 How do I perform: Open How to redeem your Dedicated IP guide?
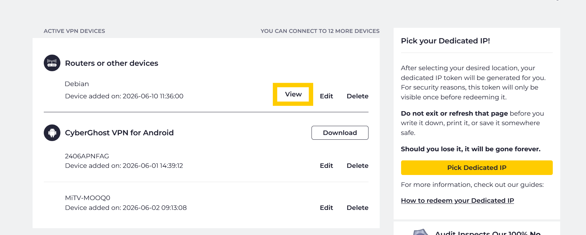click(457, 200)
